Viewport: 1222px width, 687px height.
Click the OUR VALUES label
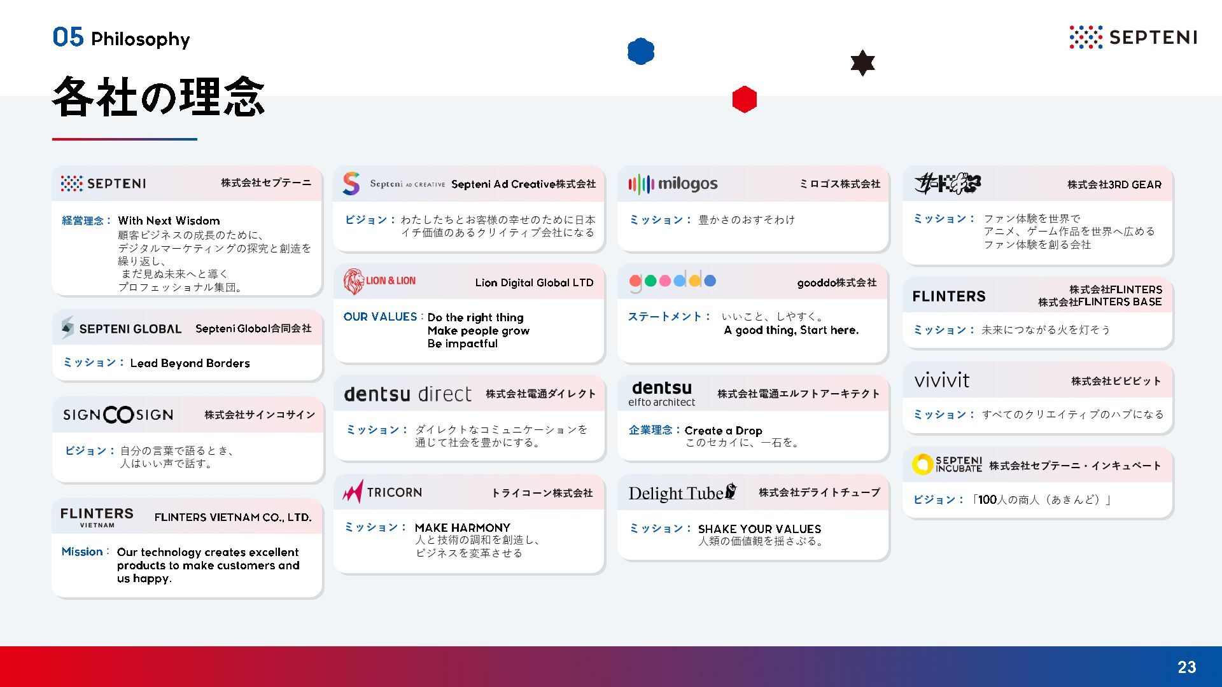pyautogui.click(x=383, y=317)
